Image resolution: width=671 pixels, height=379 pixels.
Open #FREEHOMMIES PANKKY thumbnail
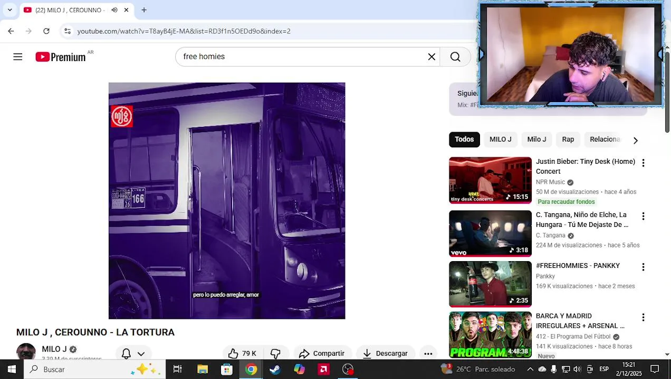490,284
